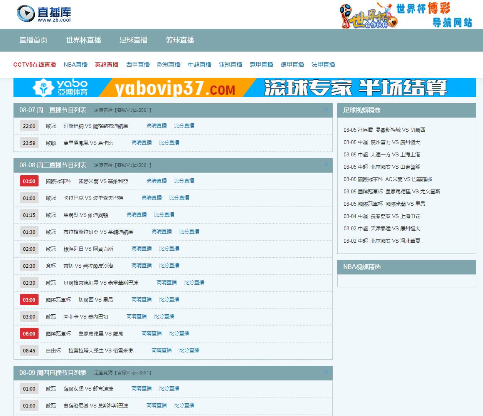Viewport: 483px width, 416px height.
Task: Open video AC米蘭 VS 巴塞羅那
Action: (388, 179)
